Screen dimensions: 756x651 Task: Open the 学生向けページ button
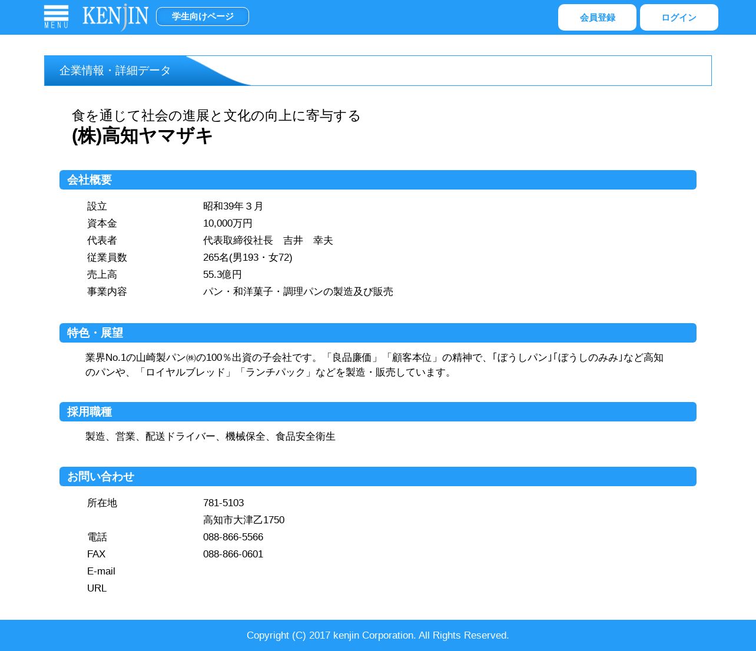(203, 16)
